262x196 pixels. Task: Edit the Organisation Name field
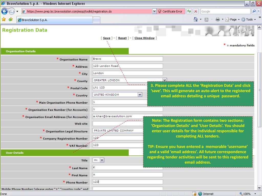click(128, 59)
